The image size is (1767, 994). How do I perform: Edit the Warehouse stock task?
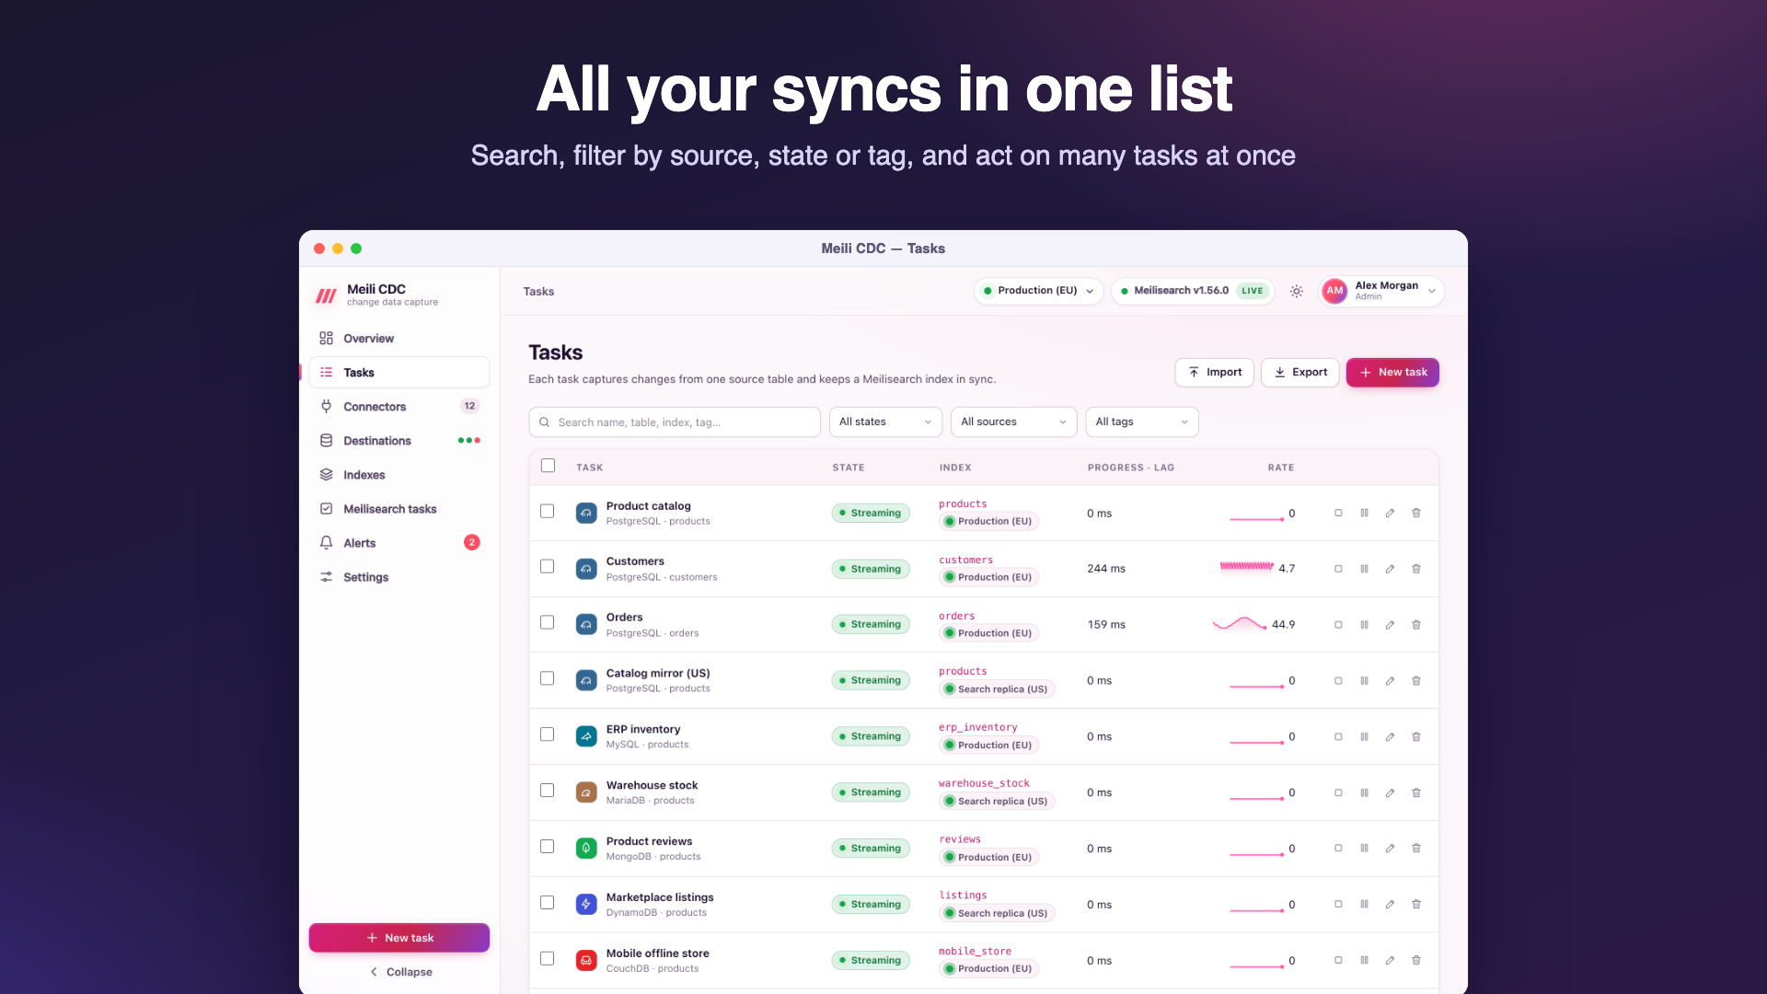[1390, 792]
